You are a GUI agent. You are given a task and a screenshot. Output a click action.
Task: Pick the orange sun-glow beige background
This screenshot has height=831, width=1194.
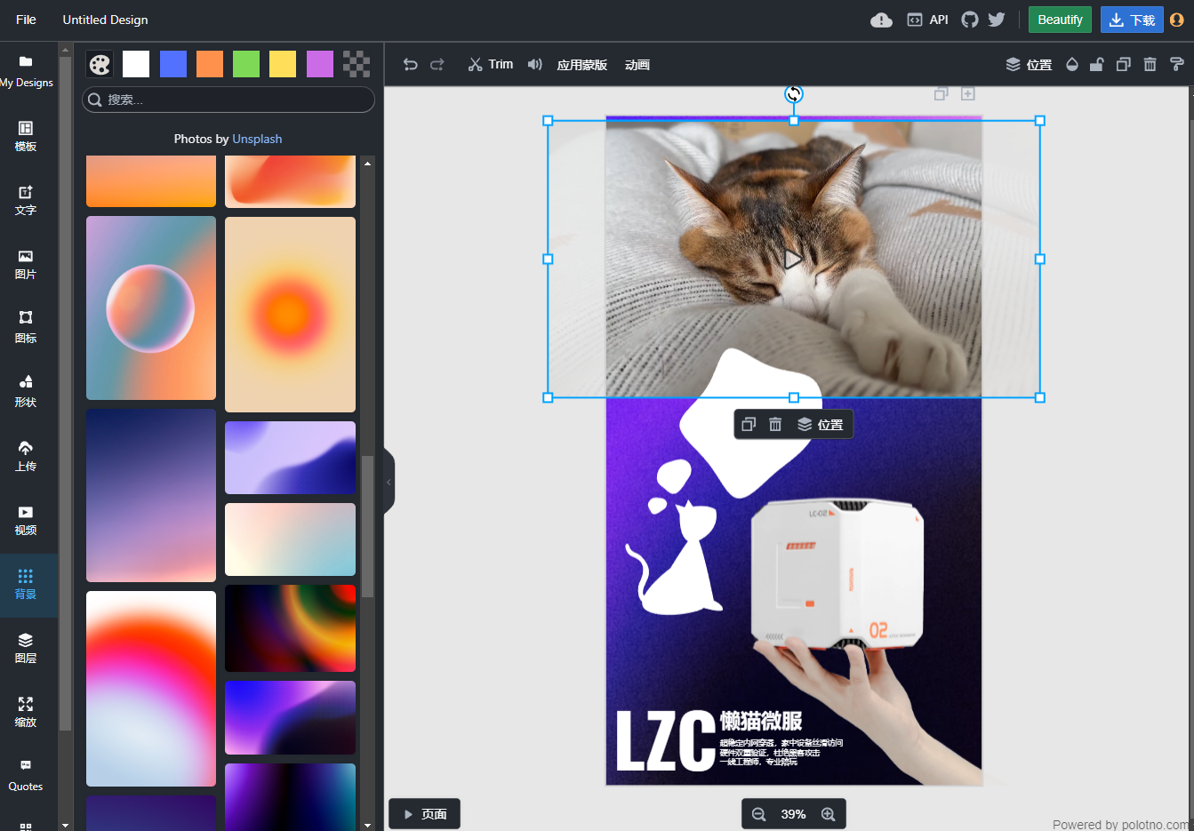[290, 315]
